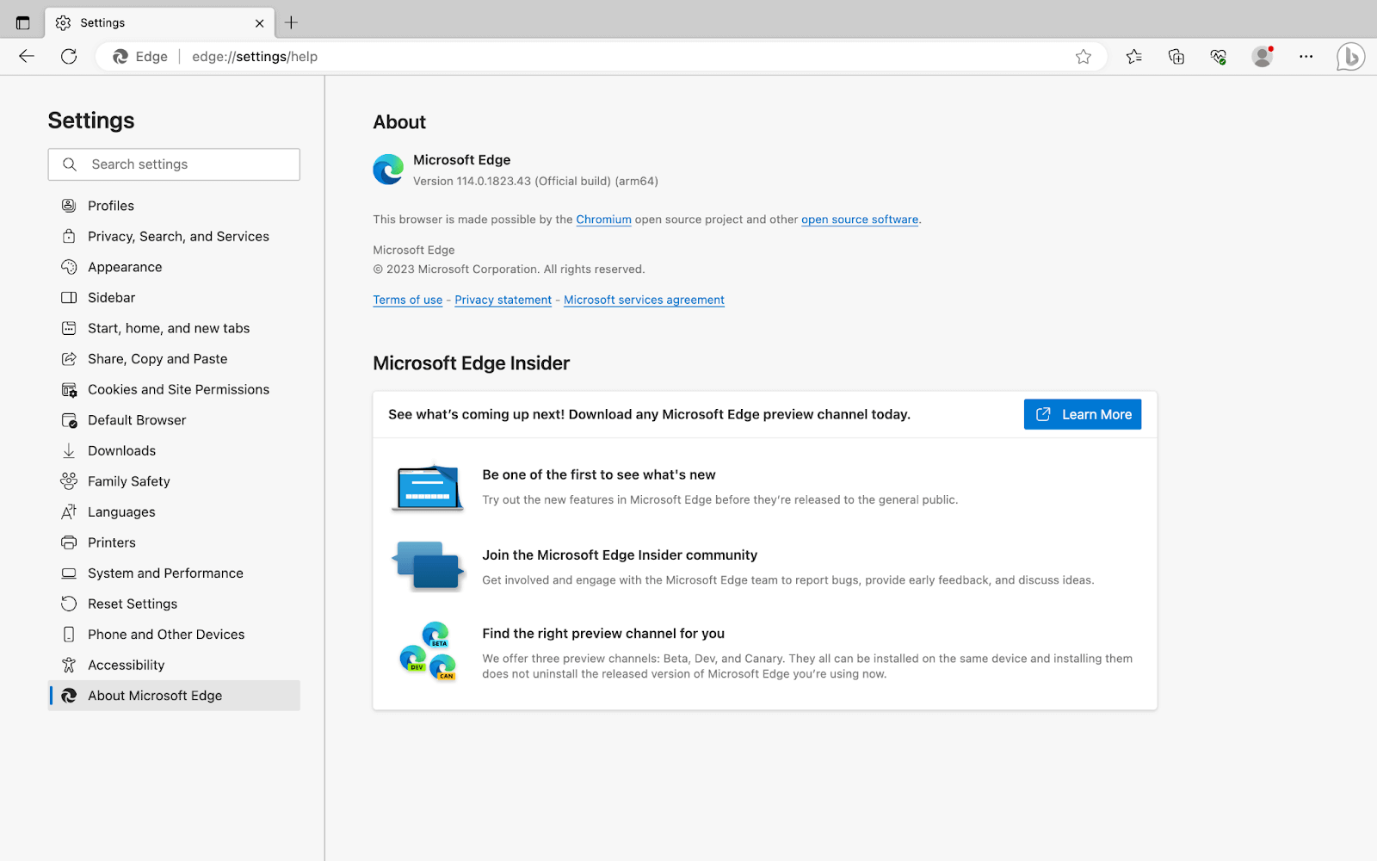Click the Learn More button
Image resolution: width=1377 pixels, height=861 pixels.
(1082, 414)
